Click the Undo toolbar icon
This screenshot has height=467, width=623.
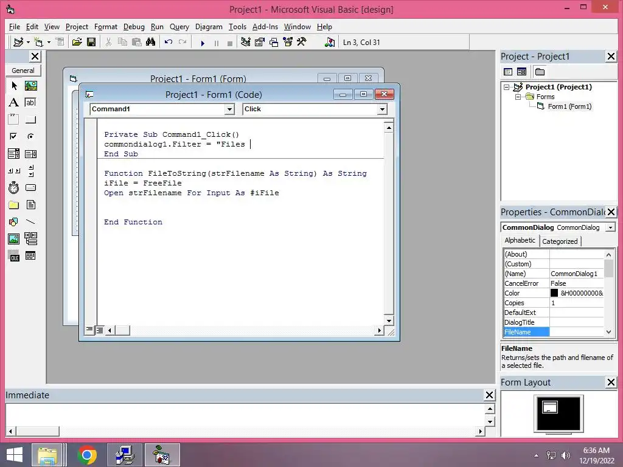(x=169, y=42)
